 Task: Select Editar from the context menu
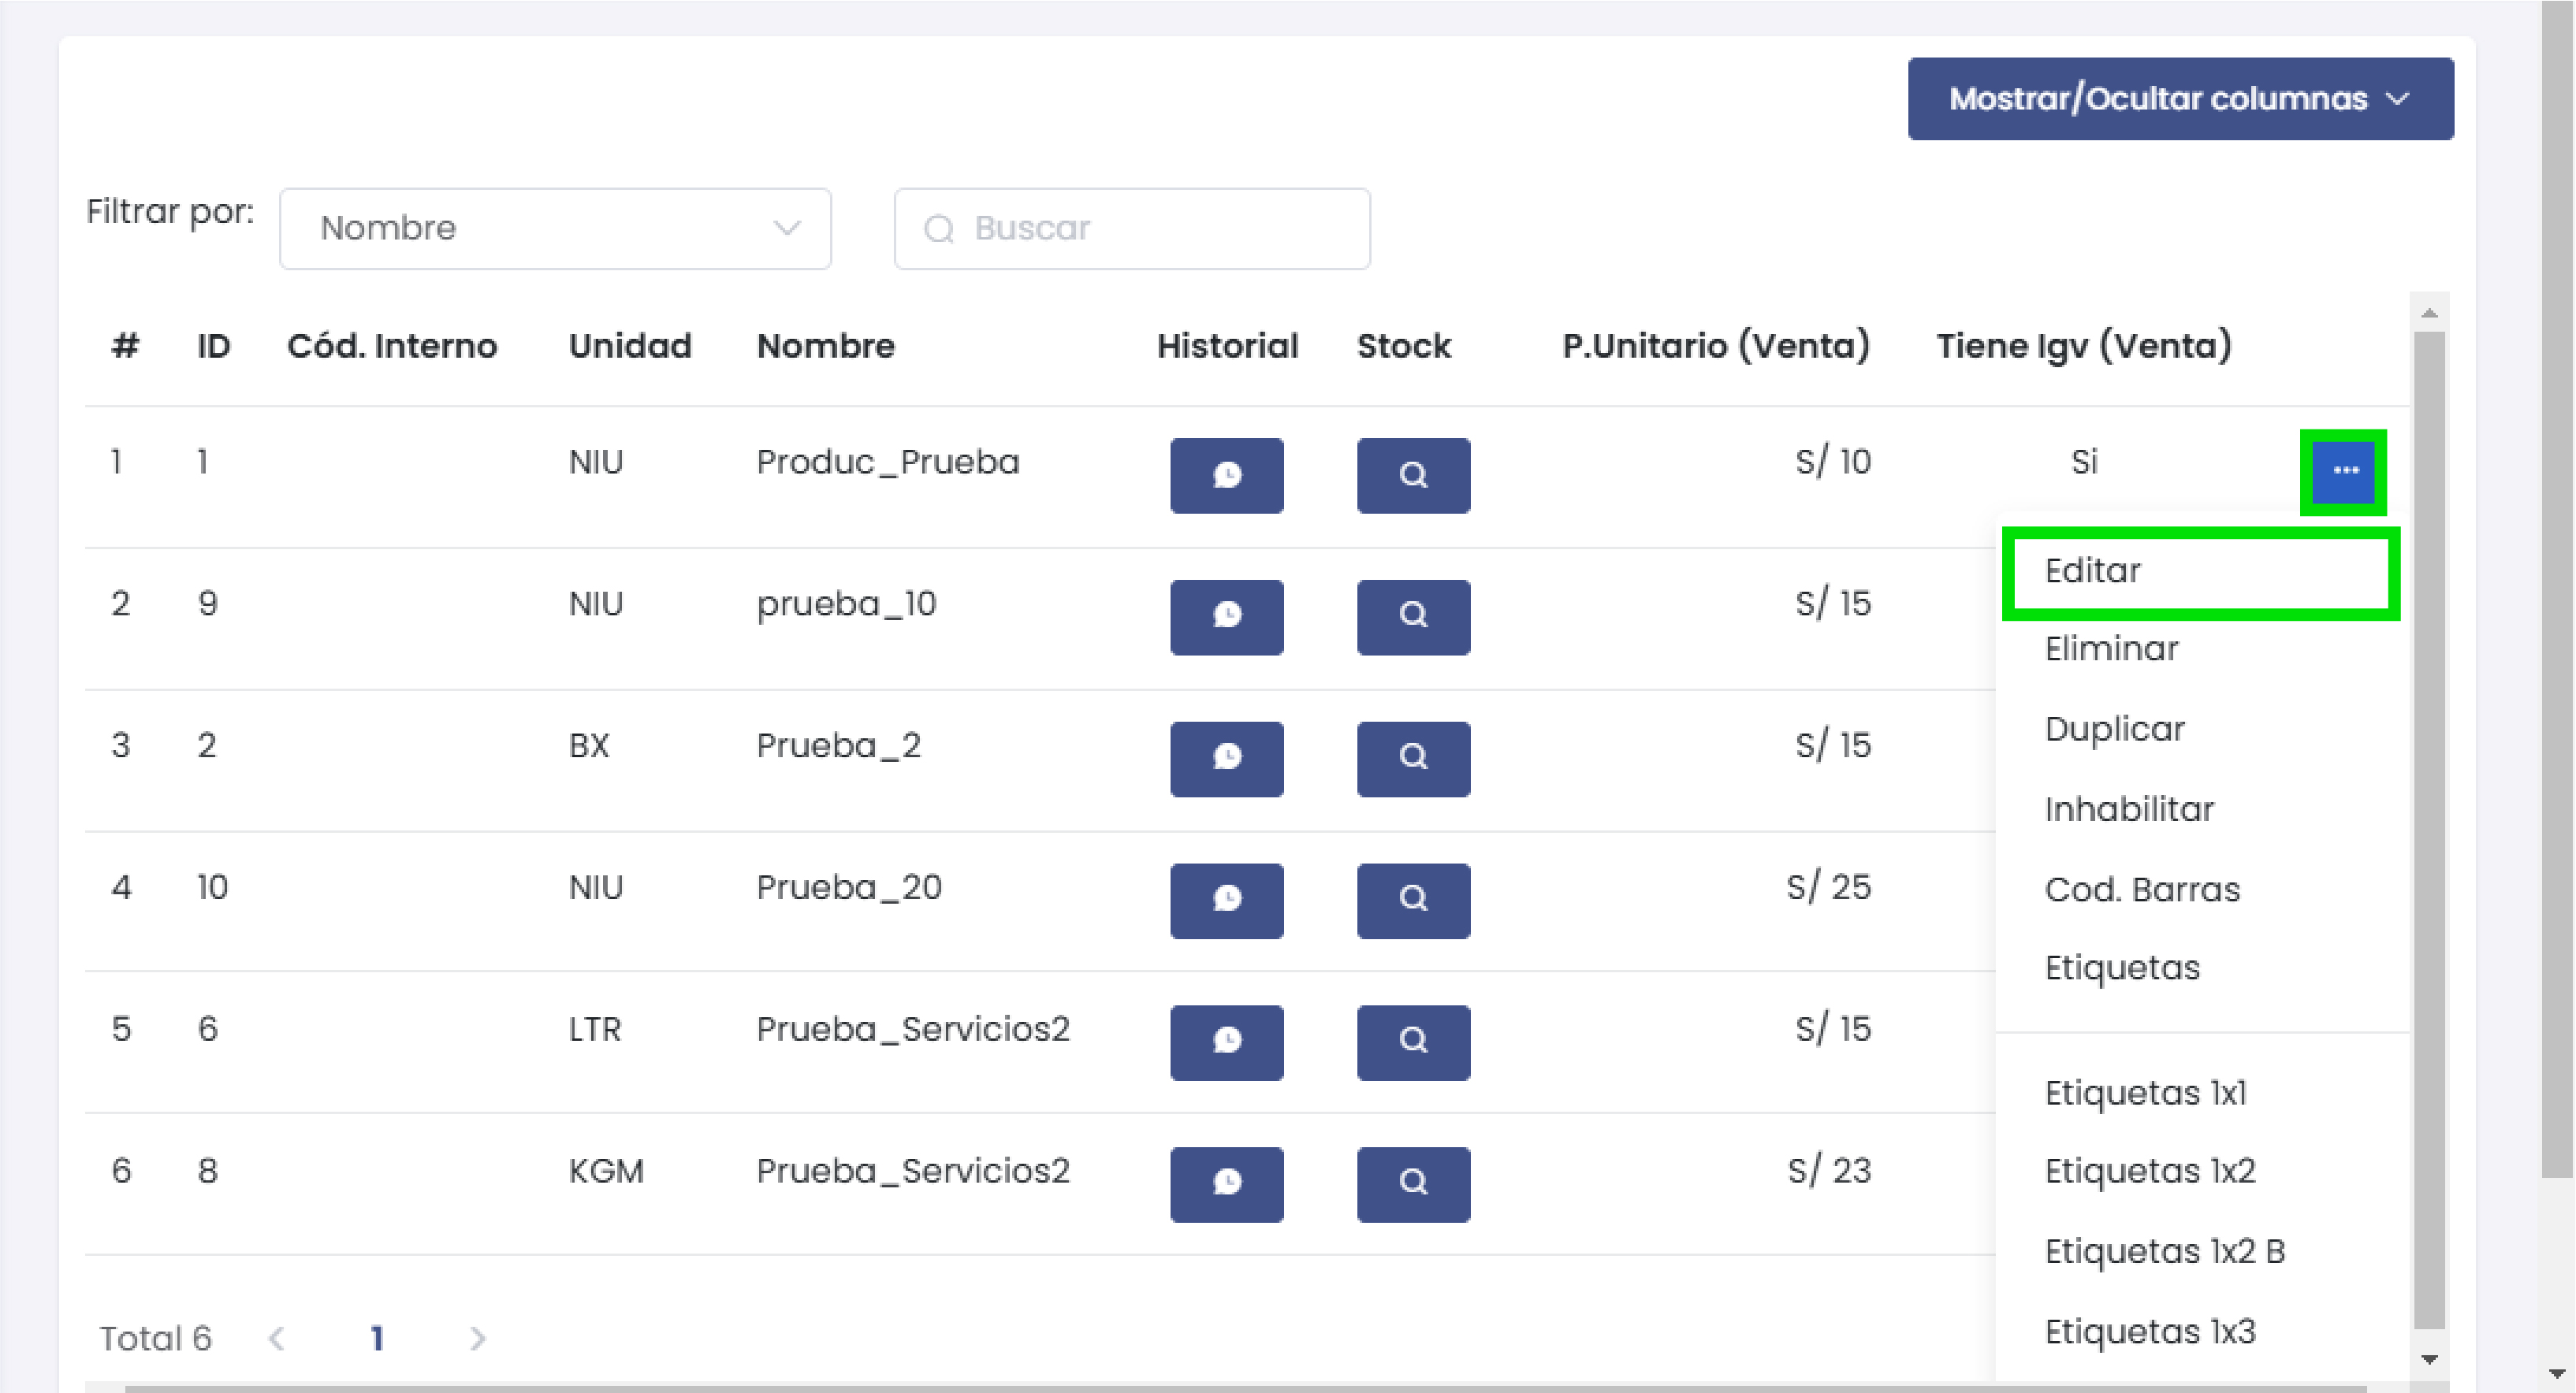[2200, 570]
